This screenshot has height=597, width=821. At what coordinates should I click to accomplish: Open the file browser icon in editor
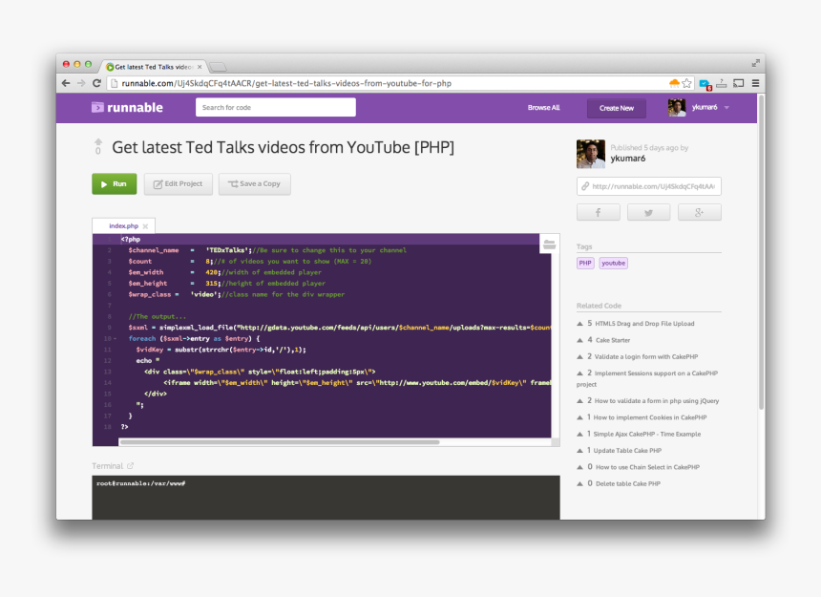point(549,244)
